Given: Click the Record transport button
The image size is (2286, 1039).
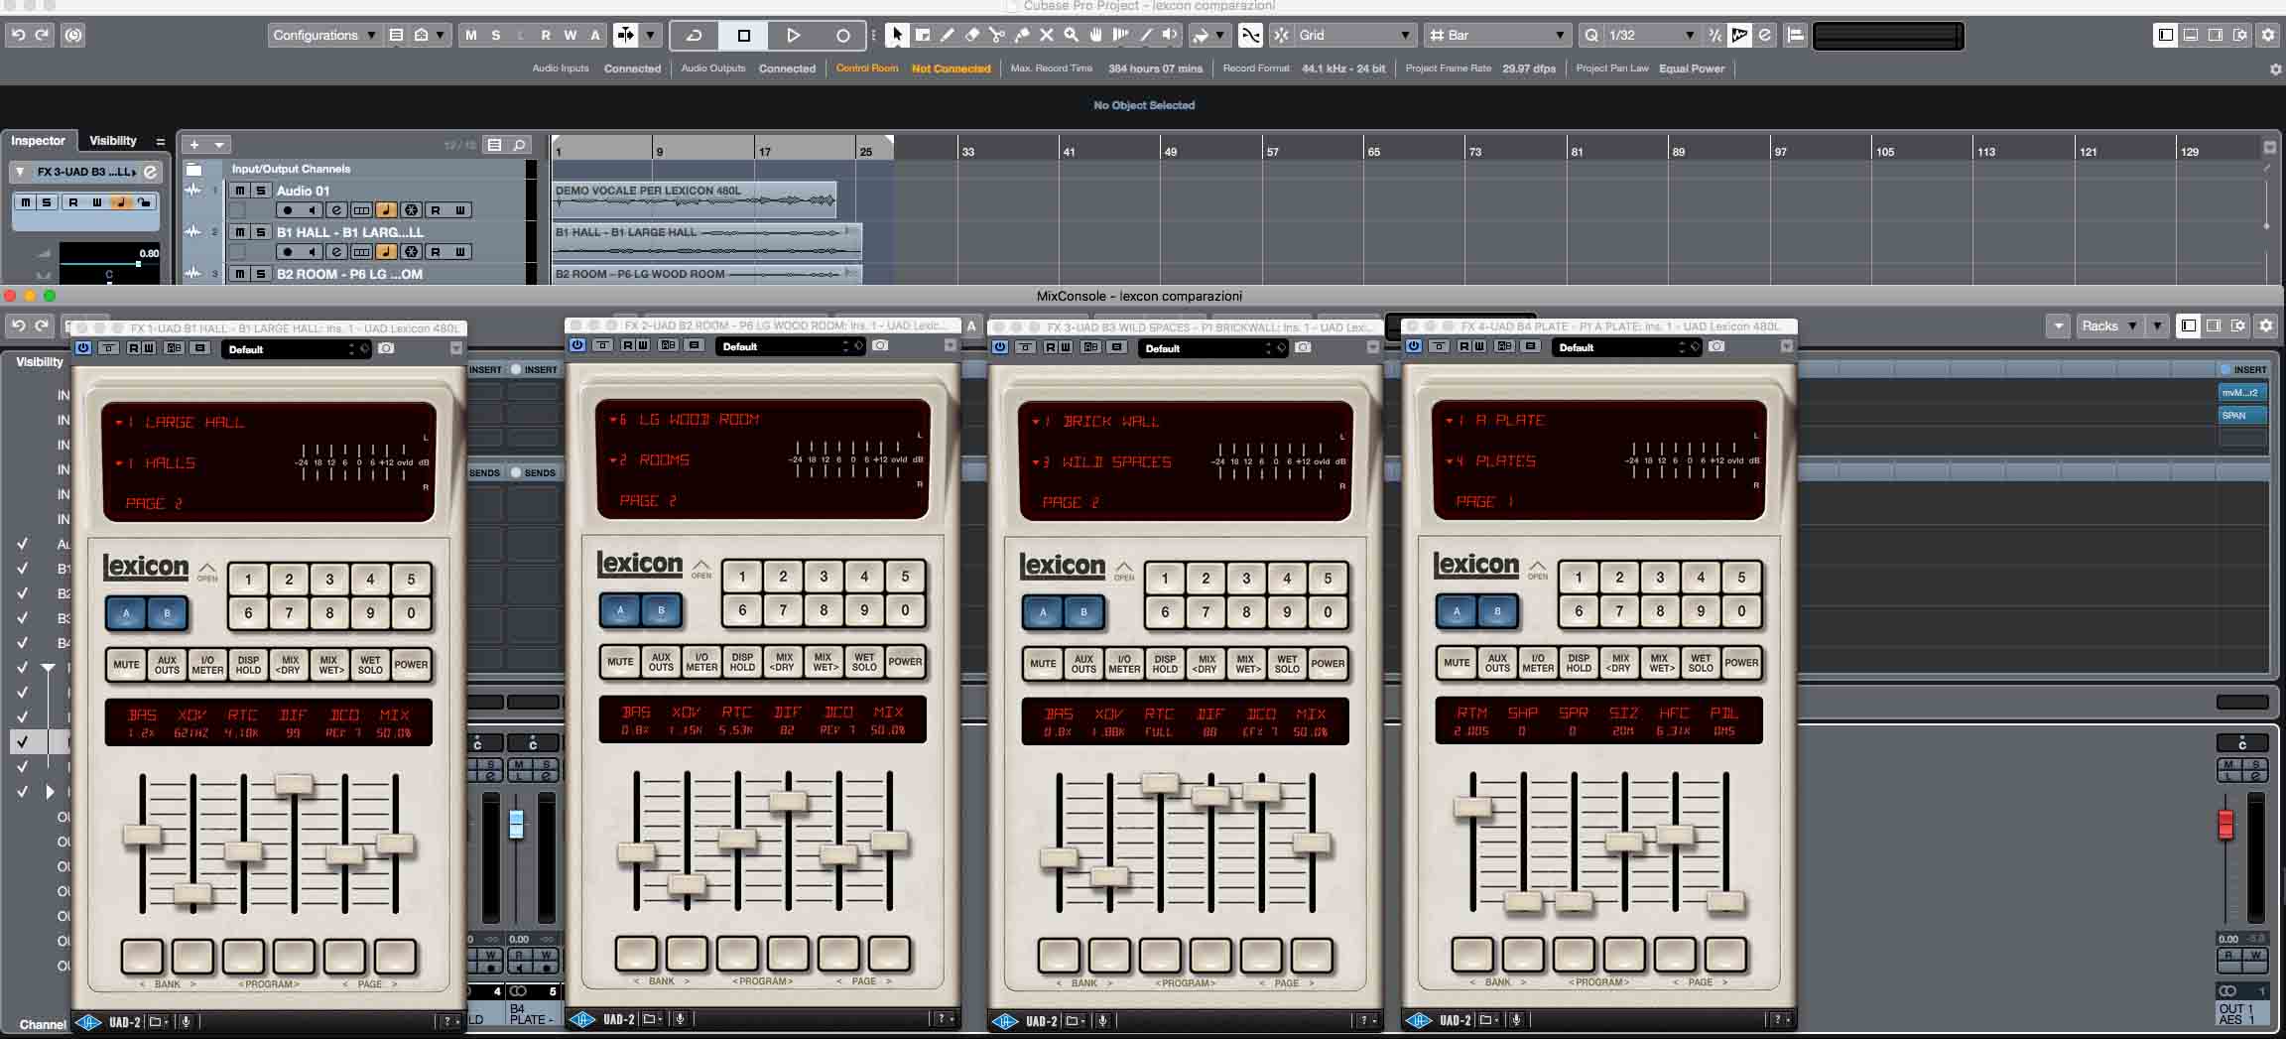Looking at the screenshot, I should (842, 36).
